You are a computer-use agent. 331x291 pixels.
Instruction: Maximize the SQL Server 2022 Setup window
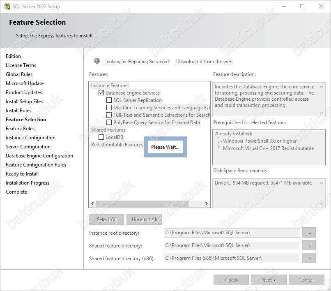tap(302, 6)
